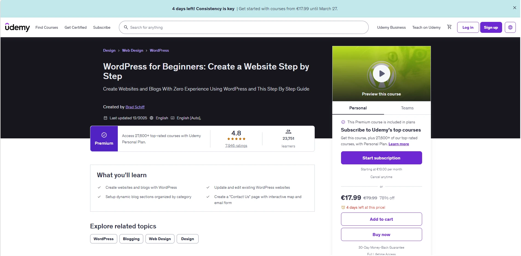
Task: Click the Buy now button
Action: point(381,234)
